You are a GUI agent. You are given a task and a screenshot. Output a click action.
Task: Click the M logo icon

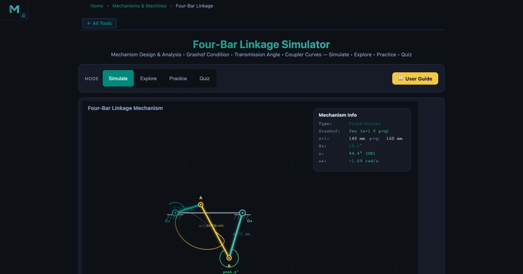point(14,9)
